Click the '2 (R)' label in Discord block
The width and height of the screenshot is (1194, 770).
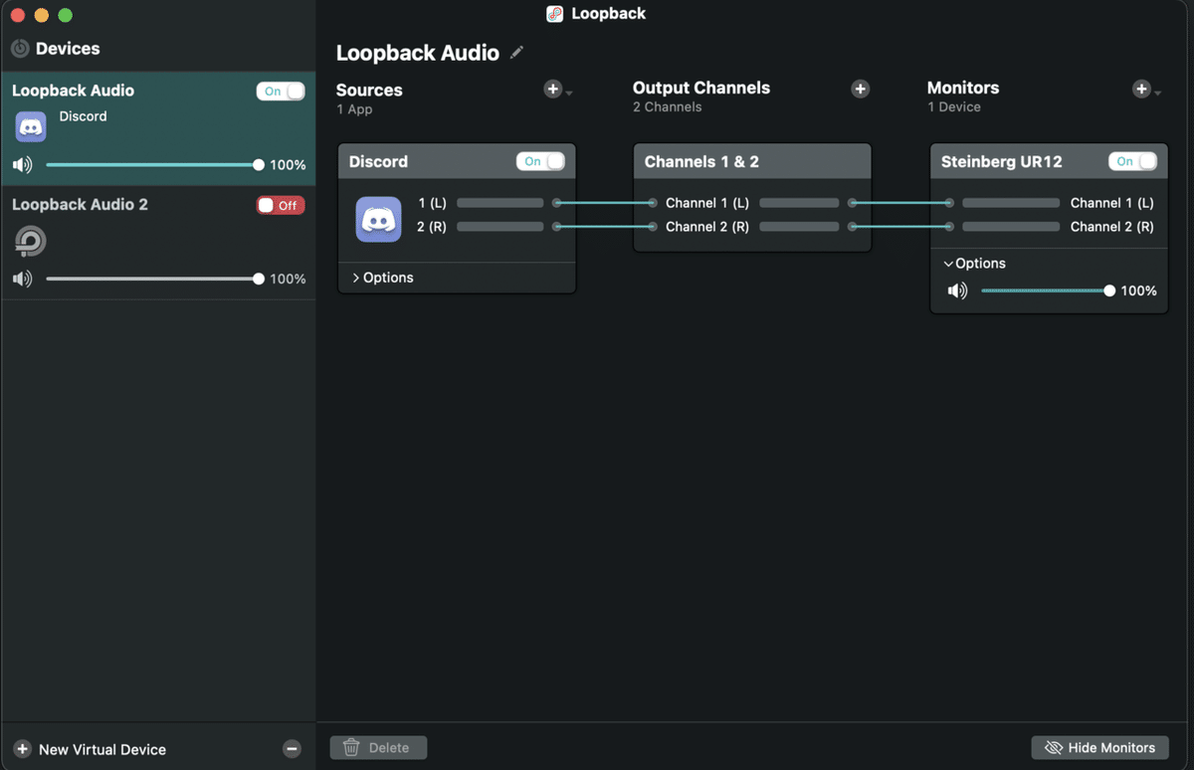tap(432, 227)
